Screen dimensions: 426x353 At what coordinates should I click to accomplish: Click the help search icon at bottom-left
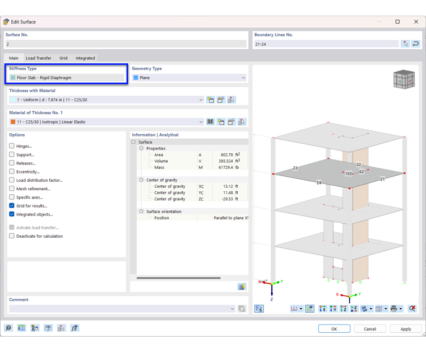click(8, 328)
